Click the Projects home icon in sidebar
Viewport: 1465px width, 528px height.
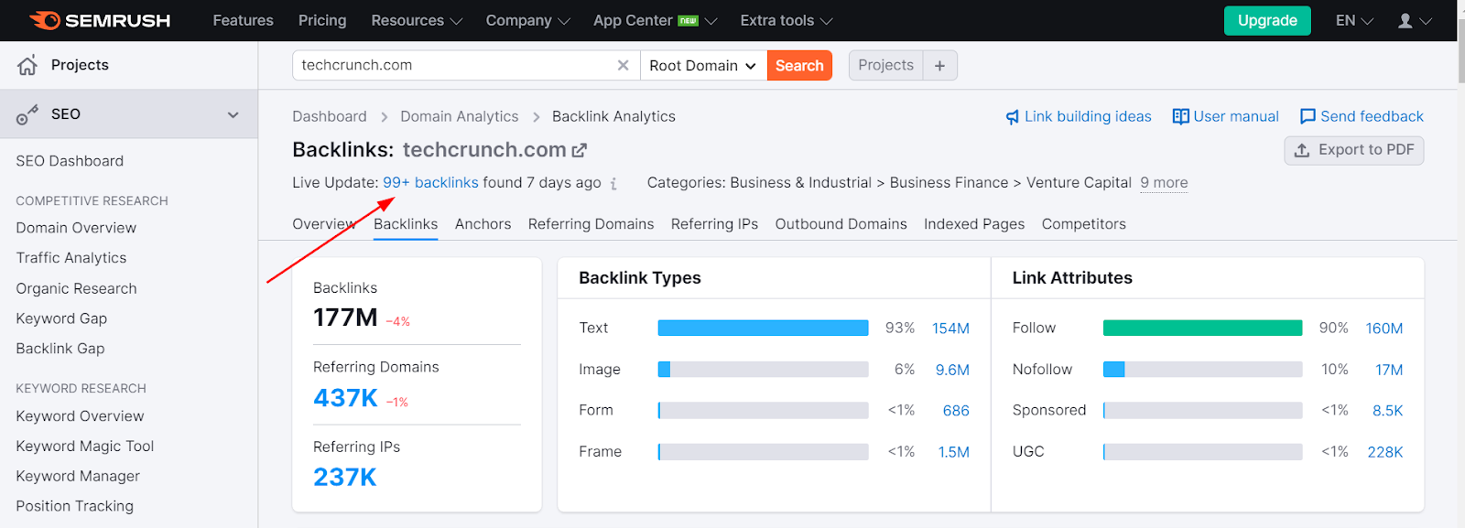point(27,65)
